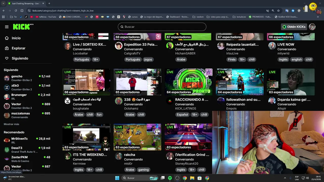Image resolution: width=324 pixels, height=182 pixels.
Task: Click the Chrome address bar URL
Action: coord(63,11)
